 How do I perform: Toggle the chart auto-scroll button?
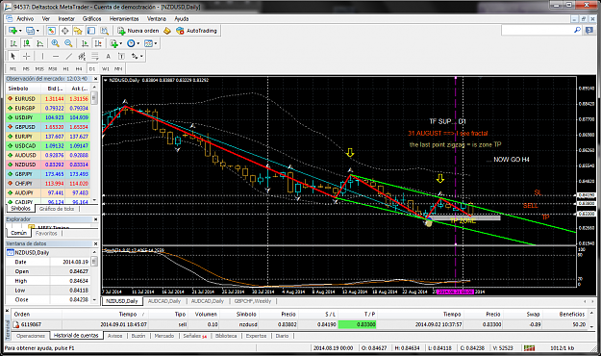(85, 43)
